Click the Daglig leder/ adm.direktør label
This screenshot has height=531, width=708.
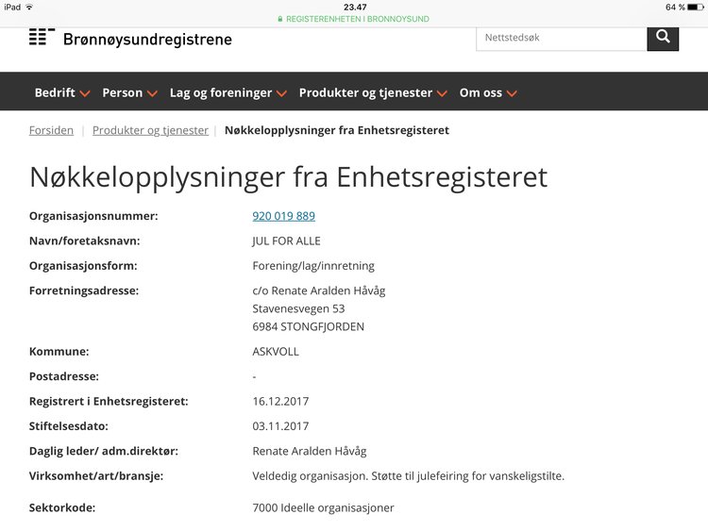(x=104, y=451)
